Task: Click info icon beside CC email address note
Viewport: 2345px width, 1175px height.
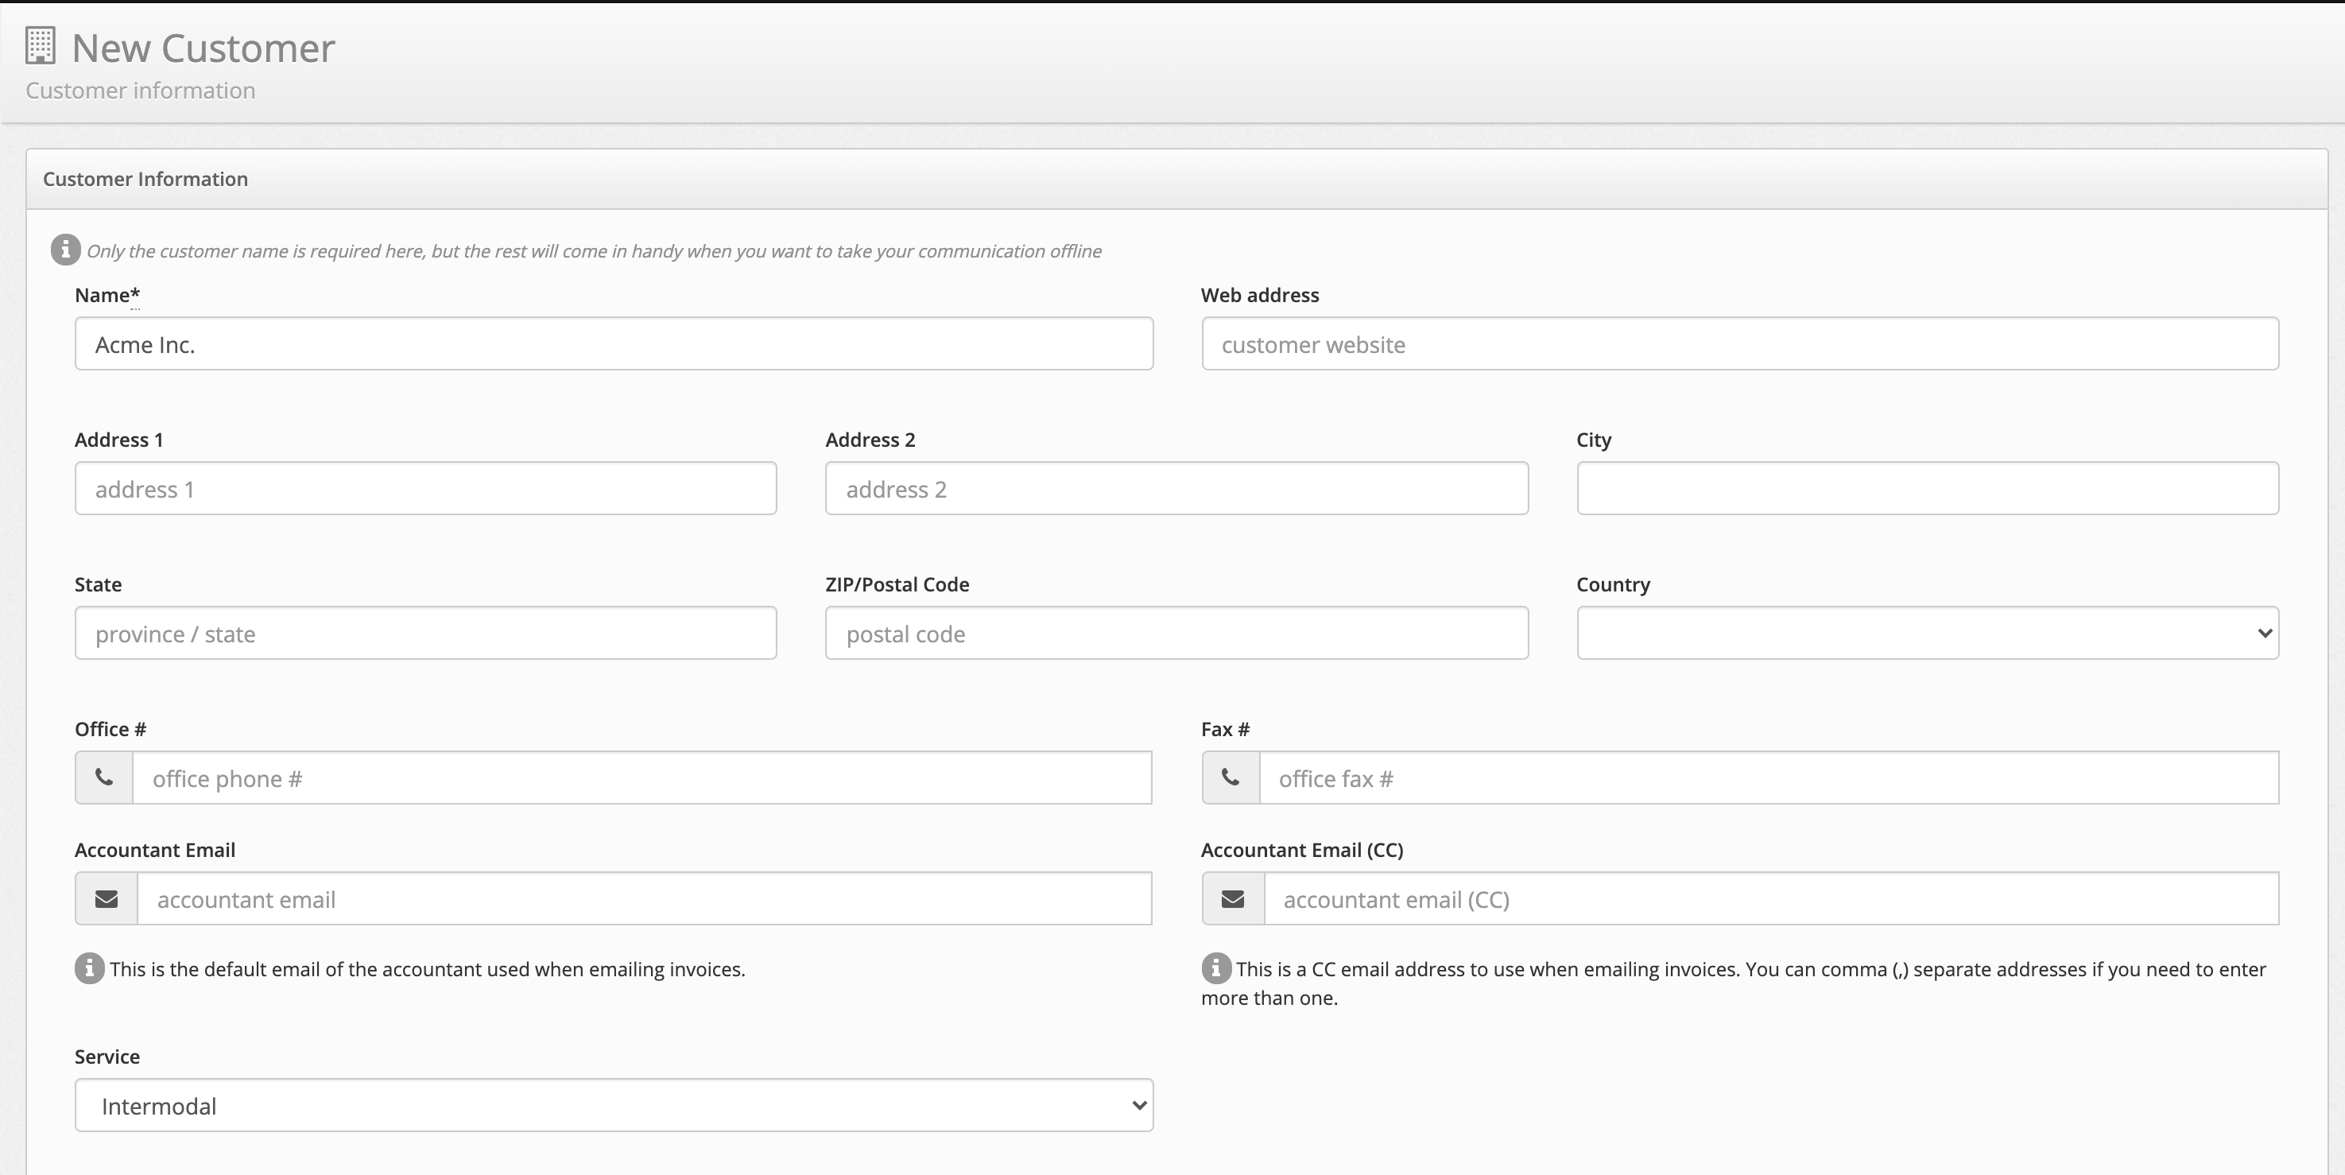Action: point(1216,968)
